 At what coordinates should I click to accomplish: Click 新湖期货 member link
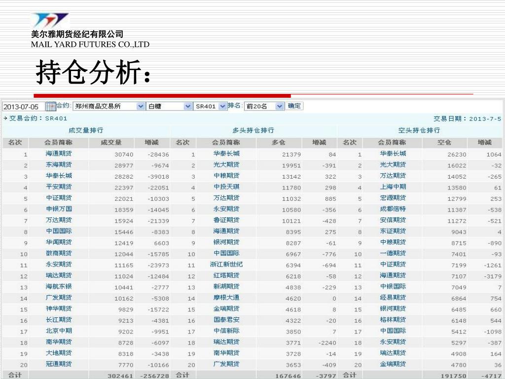tap(226, 287)
